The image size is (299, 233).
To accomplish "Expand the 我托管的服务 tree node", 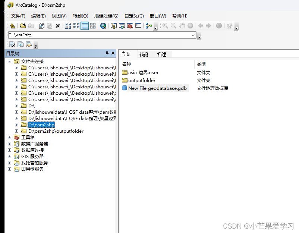I will click(9, 163).
